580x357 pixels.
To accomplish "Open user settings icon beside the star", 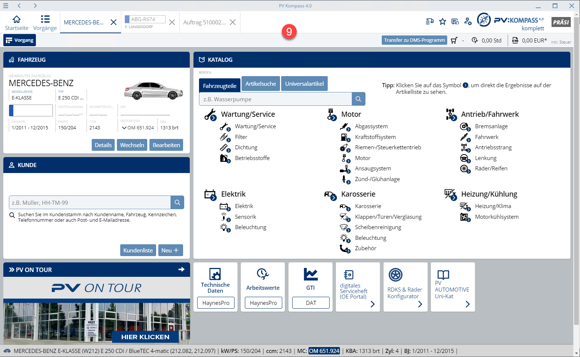I will pyautogui.click(x=468, y=22).
